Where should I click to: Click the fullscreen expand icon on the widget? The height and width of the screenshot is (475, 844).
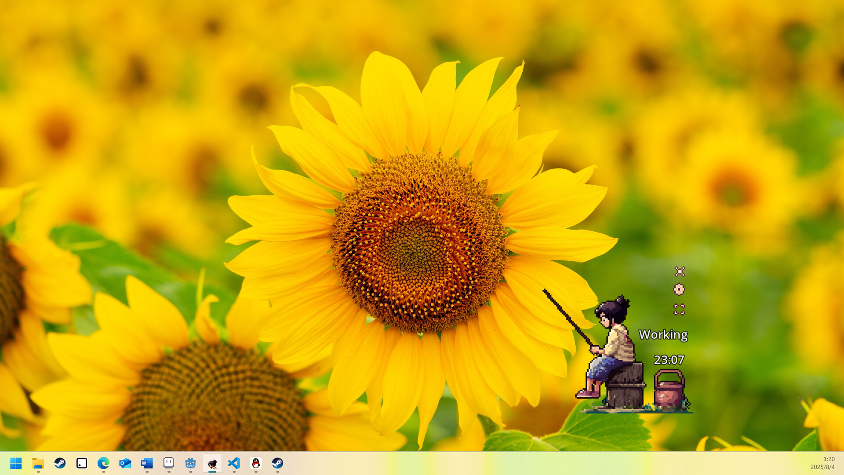click(679, 309)
